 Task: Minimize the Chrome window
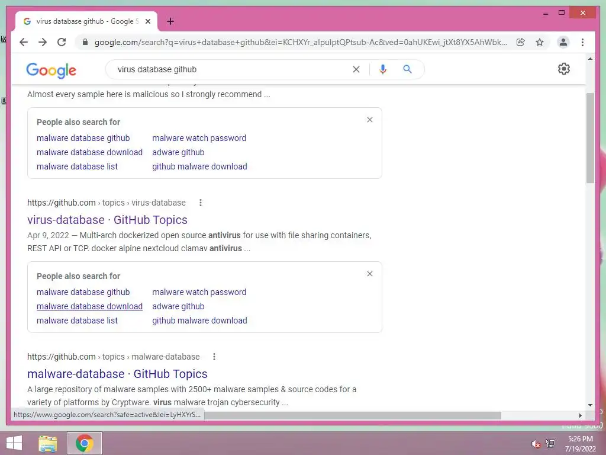[x=545, y=13]
